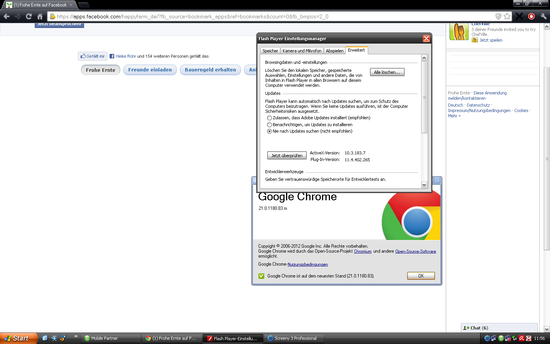Screen dimensions: 550x344
Task: Open the Chrome home page icon
Action: [40, 16]
